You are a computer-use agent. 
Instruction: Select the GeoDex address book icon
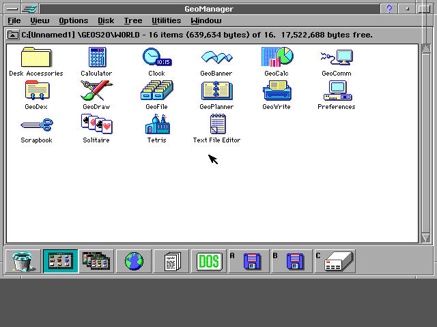pyautogui.click(x=36, y=91)
